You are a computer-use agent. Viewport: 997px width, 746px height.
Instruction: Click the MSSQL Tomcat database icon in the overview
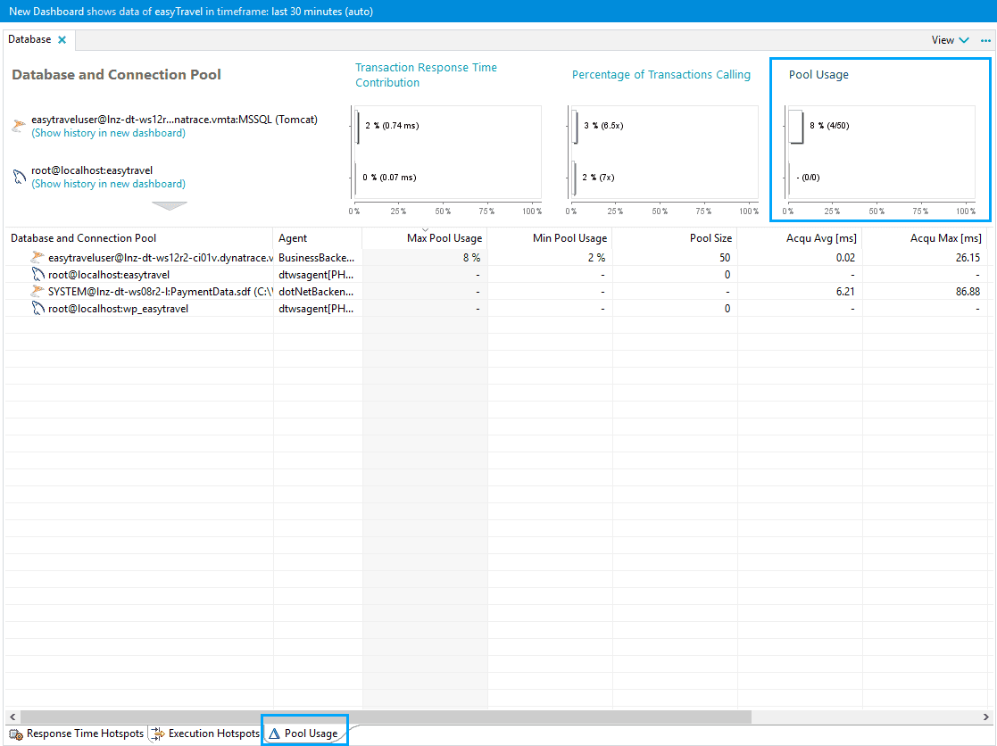coord(19,125)
